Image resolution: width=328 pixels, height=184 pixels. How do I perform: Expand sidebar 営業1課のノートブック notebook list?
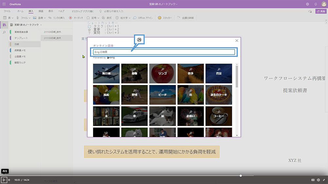click(x=41, y=25)
